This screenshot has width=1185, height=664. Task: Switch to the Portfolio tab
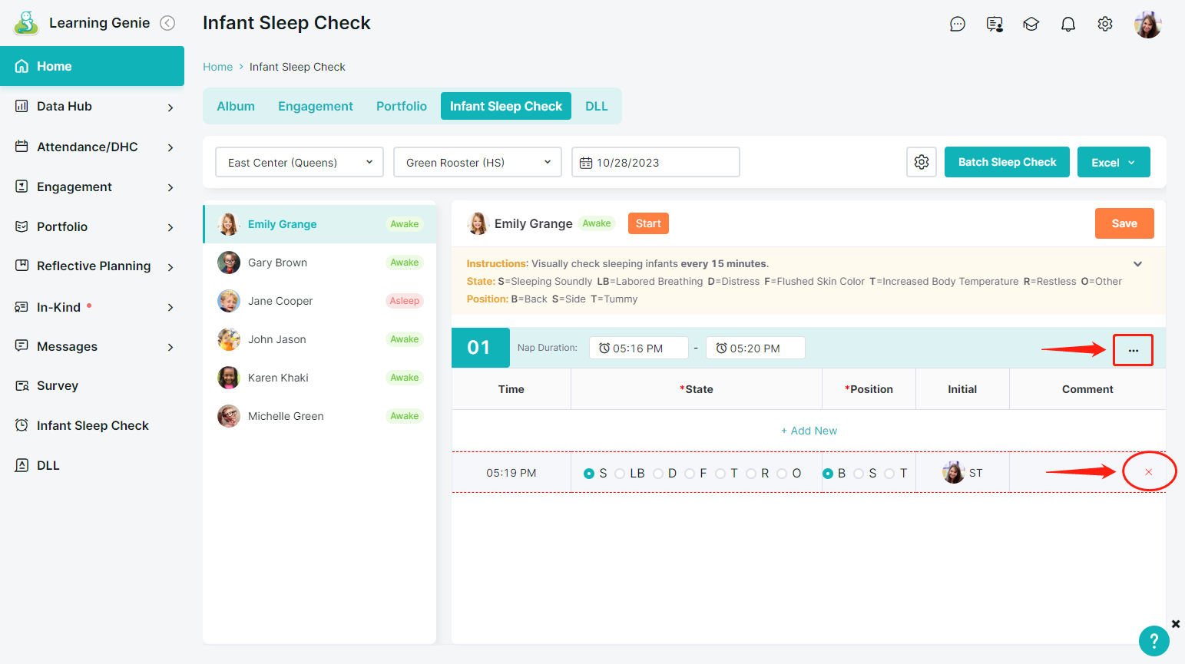click(x=401, y=106)
